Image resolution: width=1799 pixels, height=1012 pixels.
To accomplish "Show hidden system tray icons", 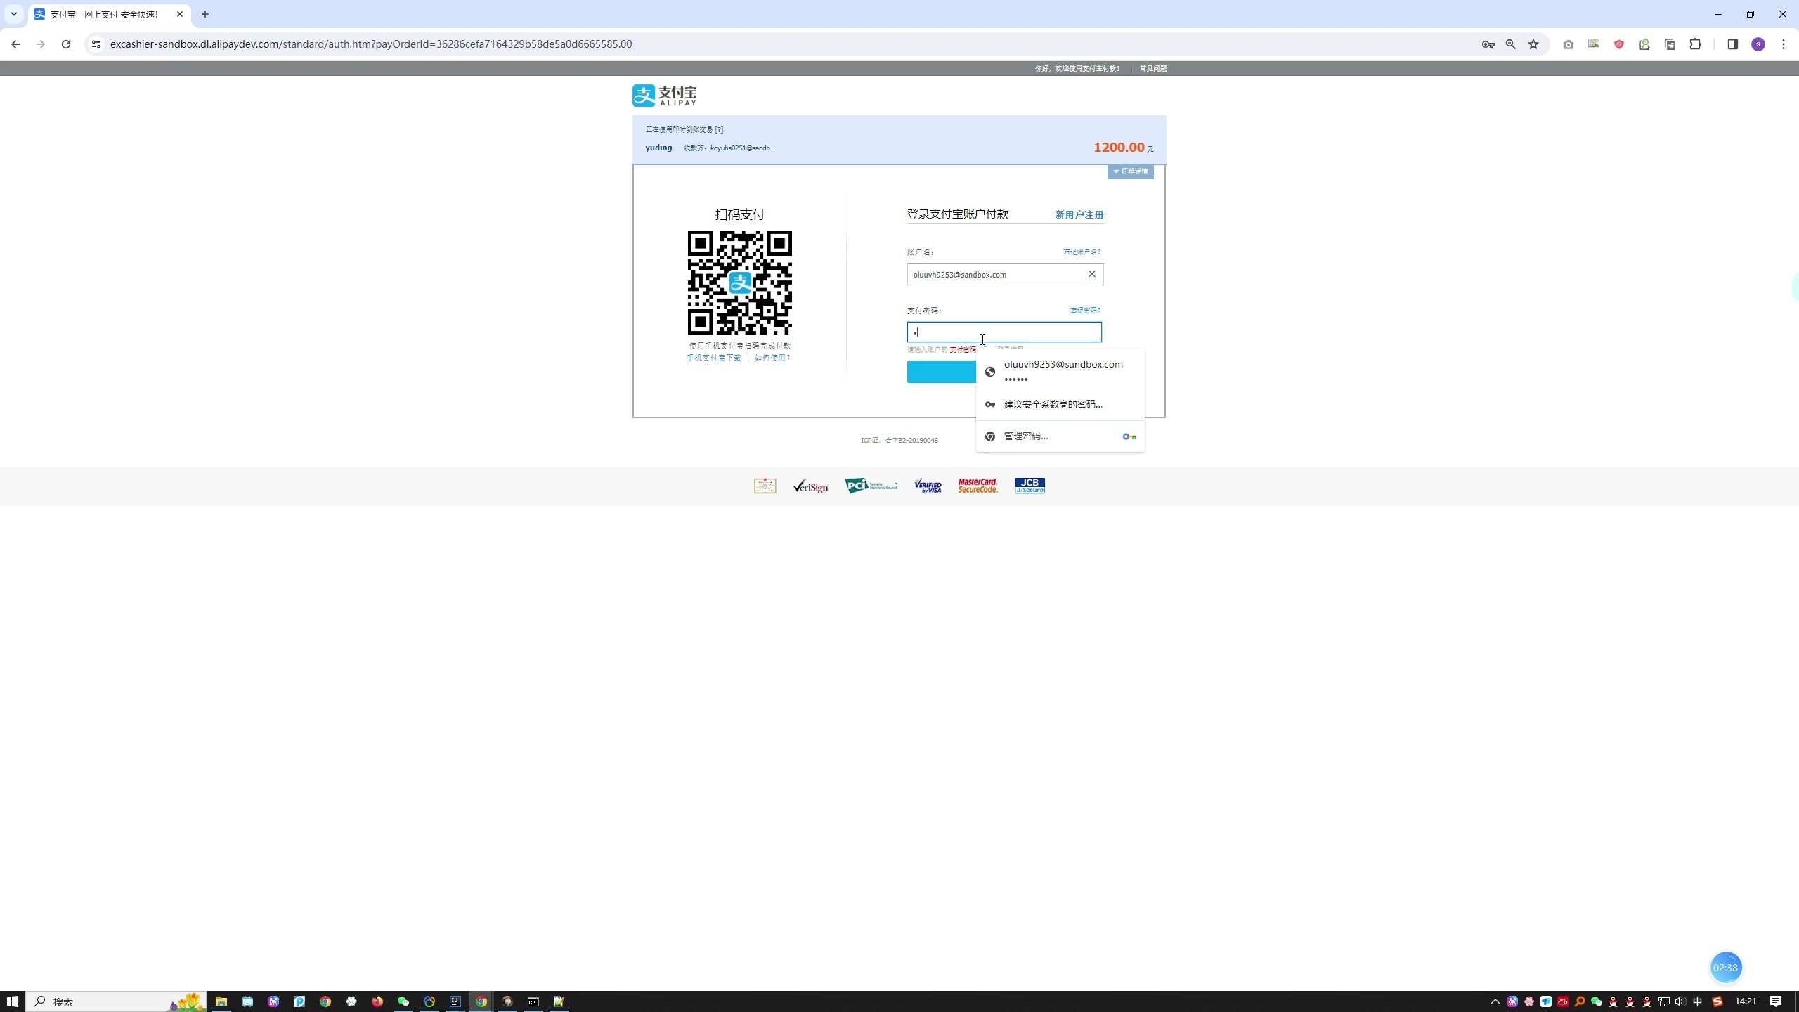I will [1495, 1001].
